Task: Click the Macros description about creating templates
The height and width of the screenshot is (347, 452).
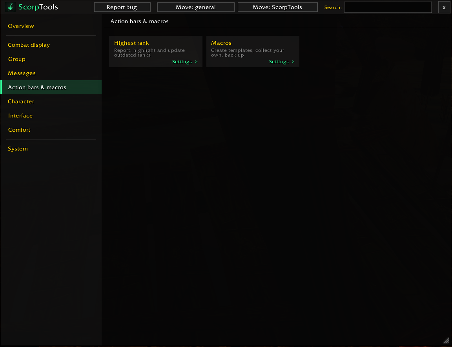Action: [x=248, y=53]
